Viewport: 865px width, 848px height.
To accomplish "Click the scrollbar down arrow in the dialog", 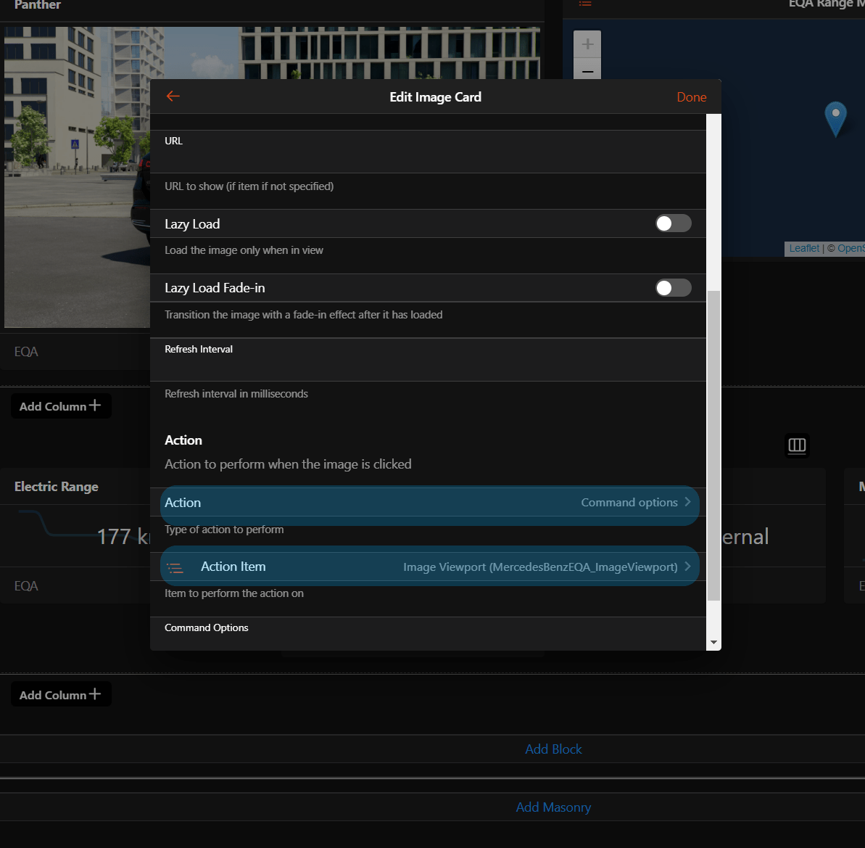I will (x=713, y=643).
